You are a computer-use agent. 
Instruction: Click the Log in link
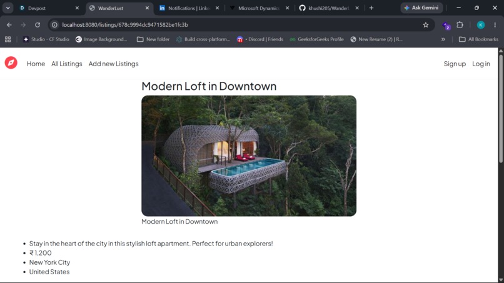coord(481,64)
